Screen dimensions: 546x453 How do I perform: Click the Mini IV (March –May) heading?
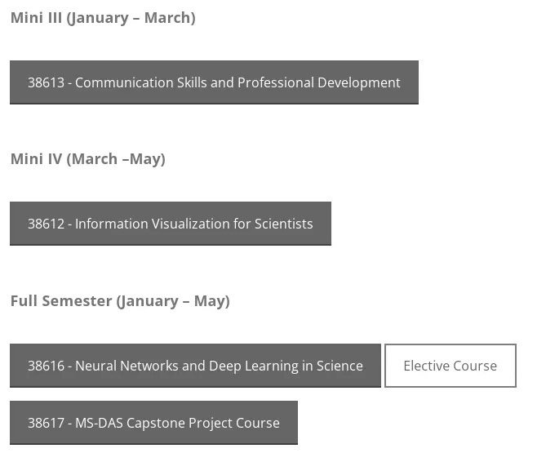[x=88, y=159]
